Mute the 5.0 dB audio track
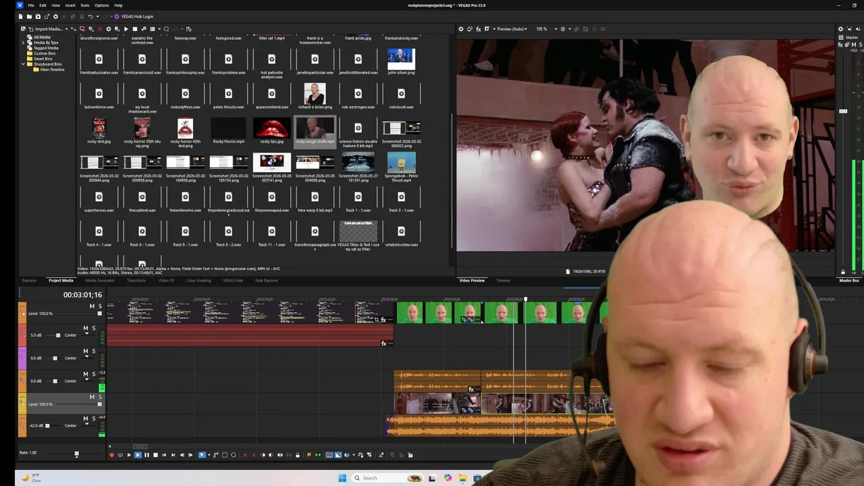 [x=85, y=328]
